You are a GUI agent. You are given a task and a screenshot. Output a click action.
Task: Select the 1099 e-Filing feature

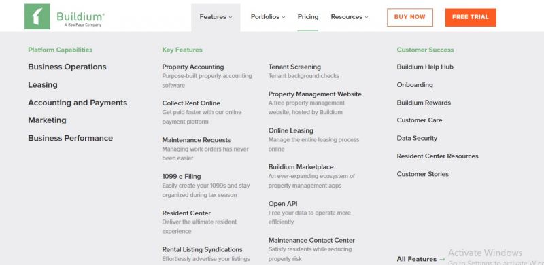coord(181,176)
